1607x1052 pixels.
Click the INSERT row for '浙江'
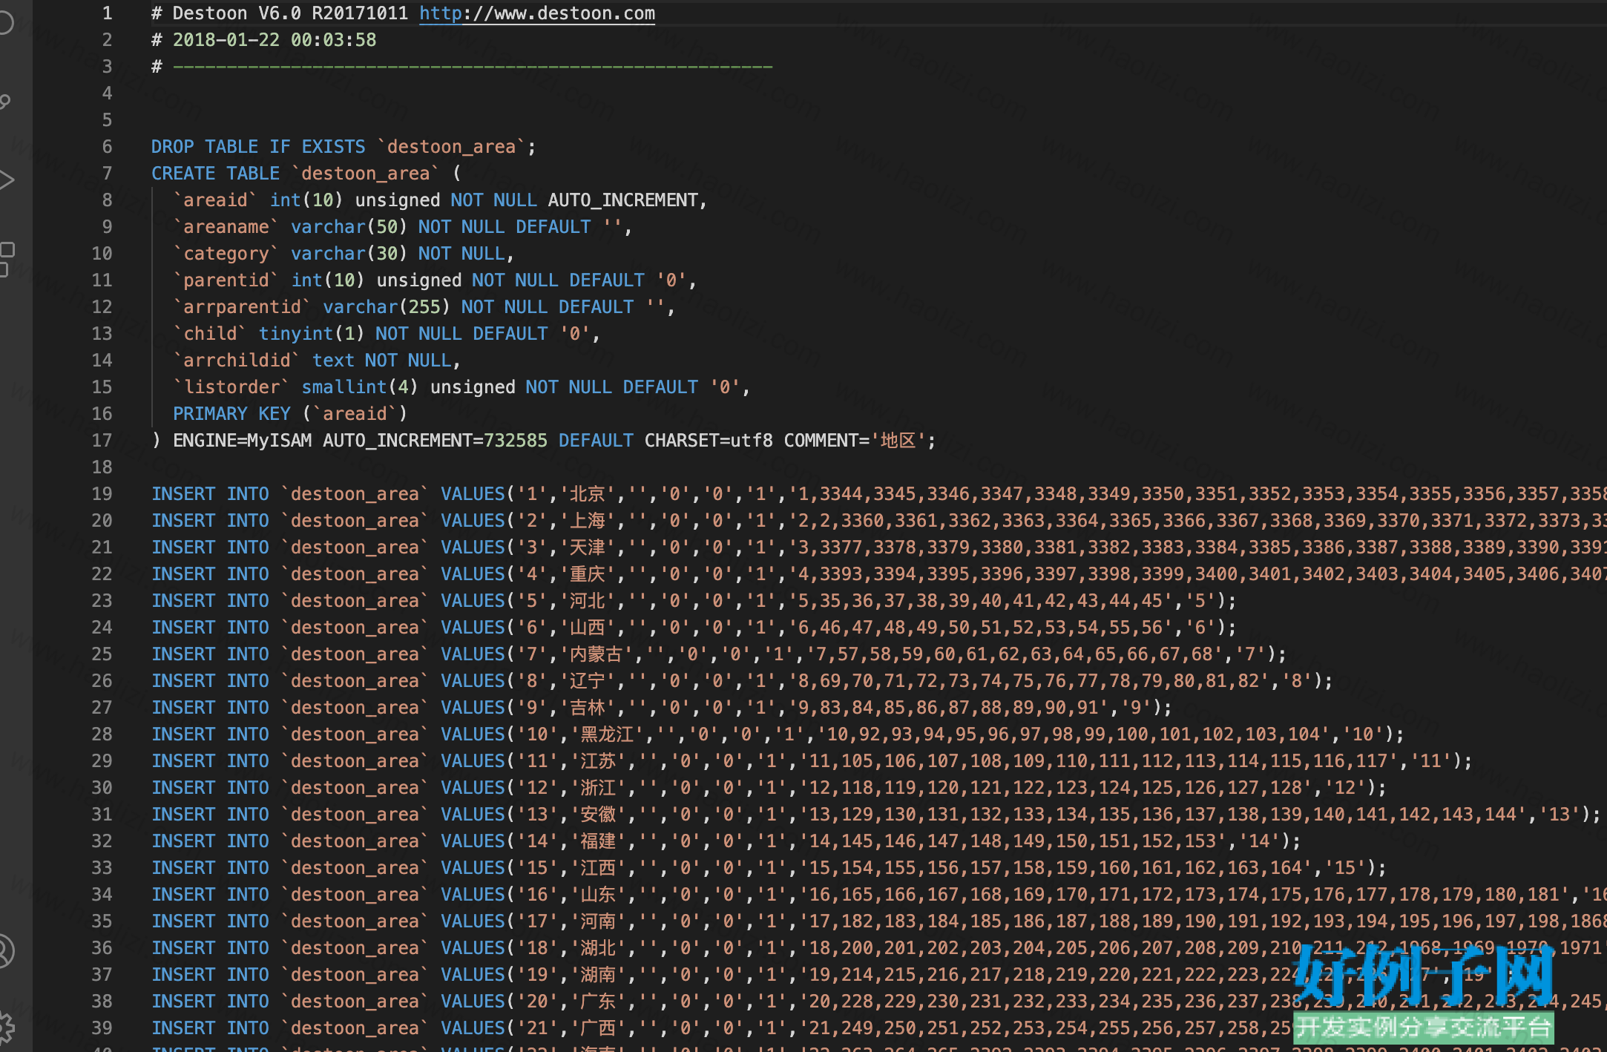tap(769, 788)
